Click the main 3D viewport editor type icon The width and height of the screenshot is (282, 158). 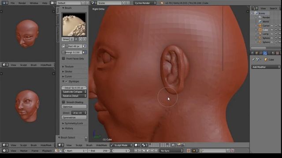click(61, 145)
